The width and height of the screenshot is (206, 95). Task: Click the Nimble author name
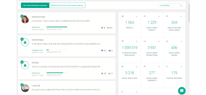click(x=35, y=63)
